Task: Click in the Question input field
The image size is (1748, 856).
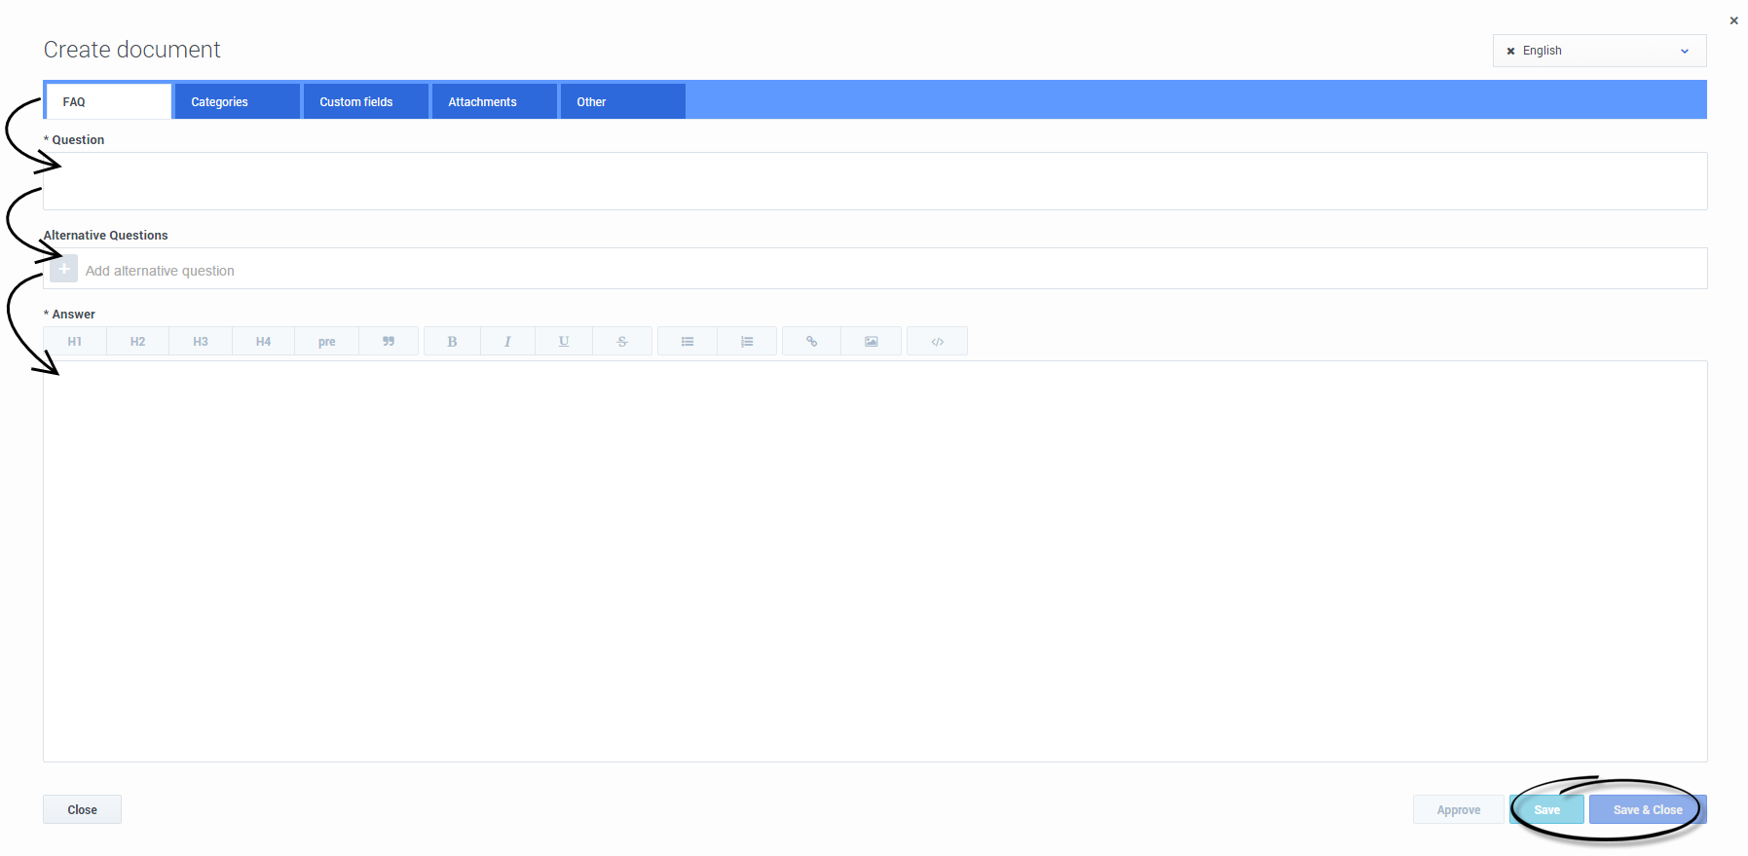Action: coord(874,181)
